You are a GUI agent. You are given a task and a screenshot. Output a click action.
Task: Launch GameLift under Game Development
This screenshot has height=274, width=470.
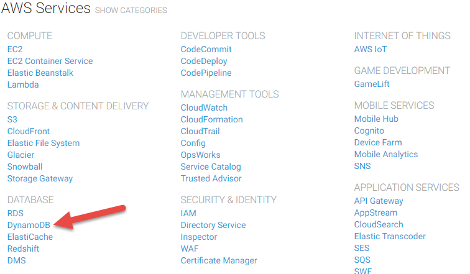tap(372, 84)
